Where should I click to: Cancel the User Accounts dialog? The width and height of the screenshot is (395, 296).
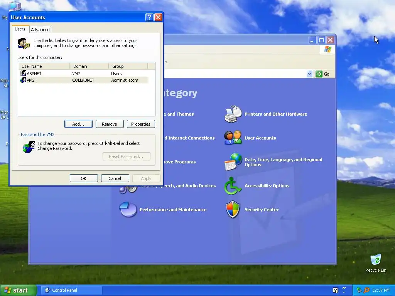tap(115, 178)
